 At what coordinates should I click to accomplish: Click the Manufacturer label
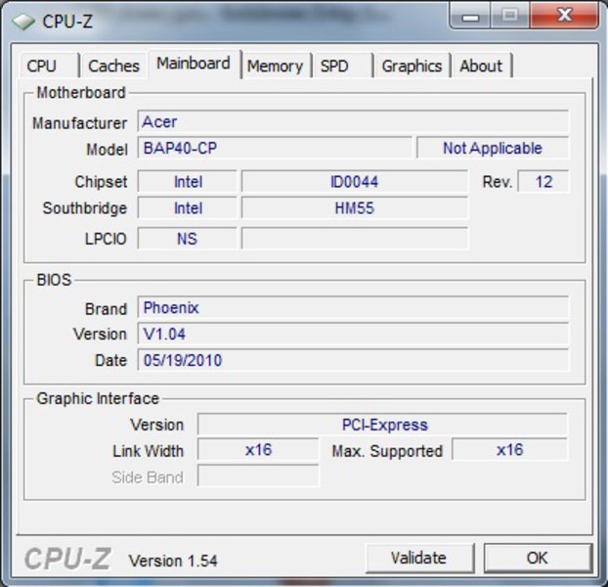pos(79,123)
